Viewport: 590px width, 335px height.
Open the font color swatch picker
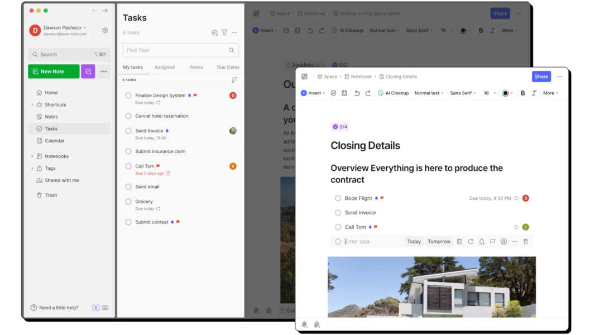(505, 93)
